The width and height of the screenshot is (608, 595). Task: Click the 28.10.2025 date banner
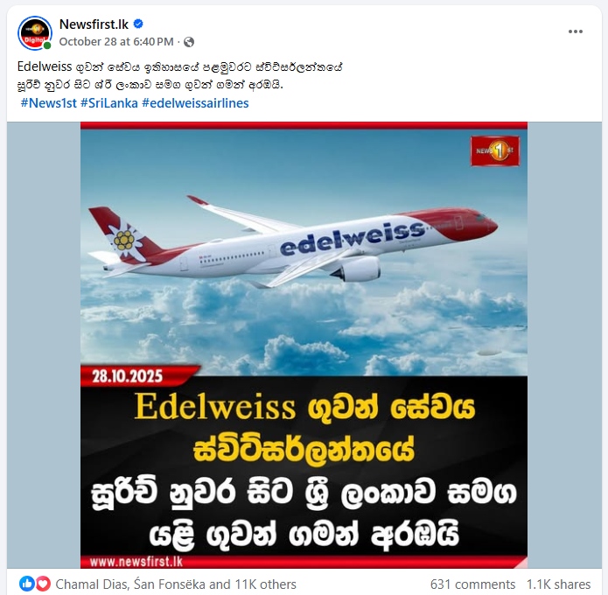[127, 376]
